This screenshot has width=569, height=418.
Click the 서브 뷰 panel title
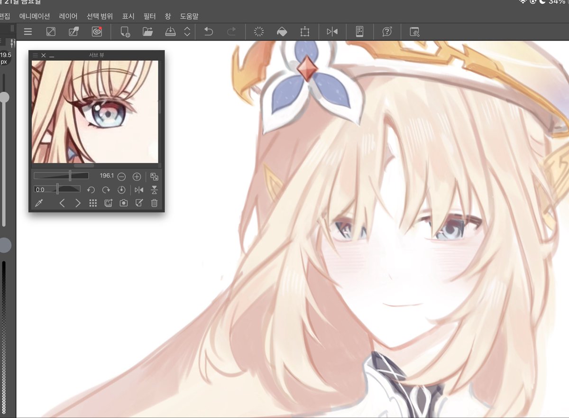[96, 55]
